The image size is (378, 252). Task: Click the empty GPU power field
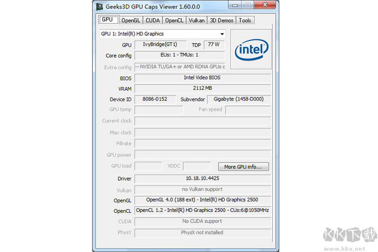click(203, 154)
